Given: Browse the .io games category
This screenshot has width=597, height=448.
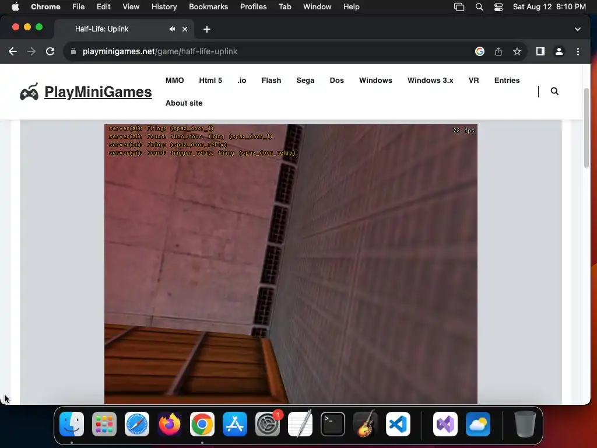Looking at the screenshot, I should 242,80.
